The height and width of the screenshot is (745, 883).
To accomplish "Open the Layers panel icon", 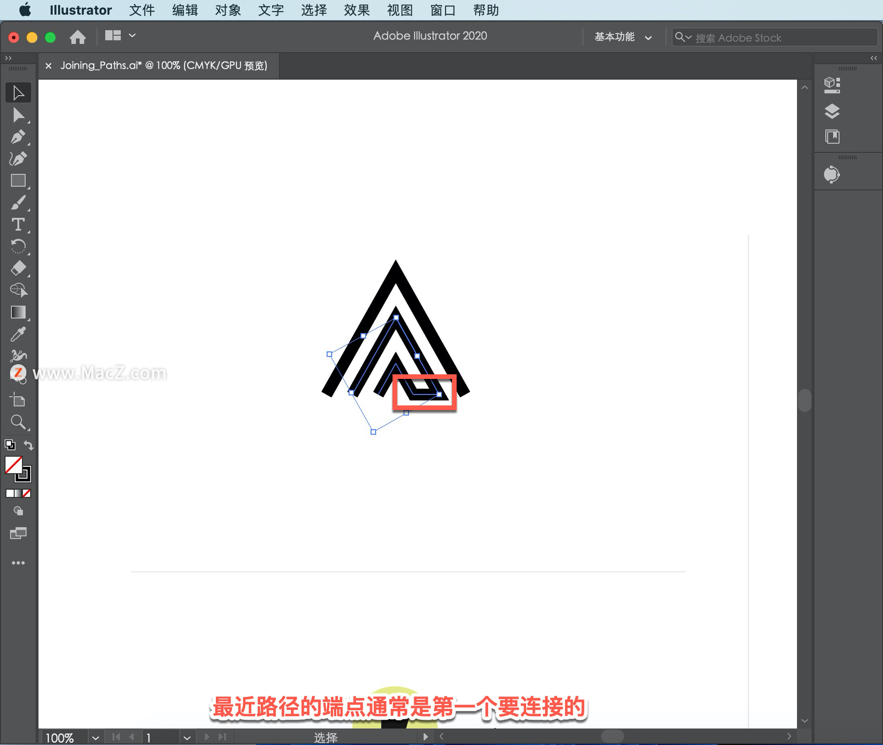I will [x=832, y=111].
